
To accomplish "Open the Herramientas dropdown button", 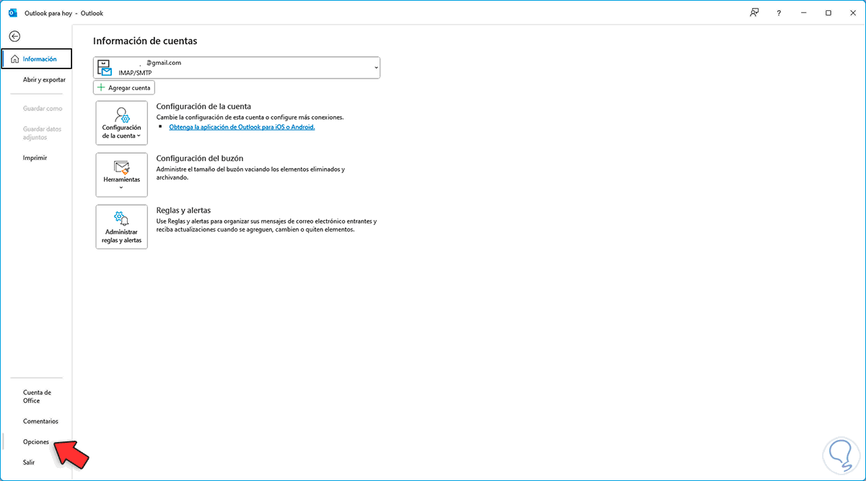I will [121, 175].
